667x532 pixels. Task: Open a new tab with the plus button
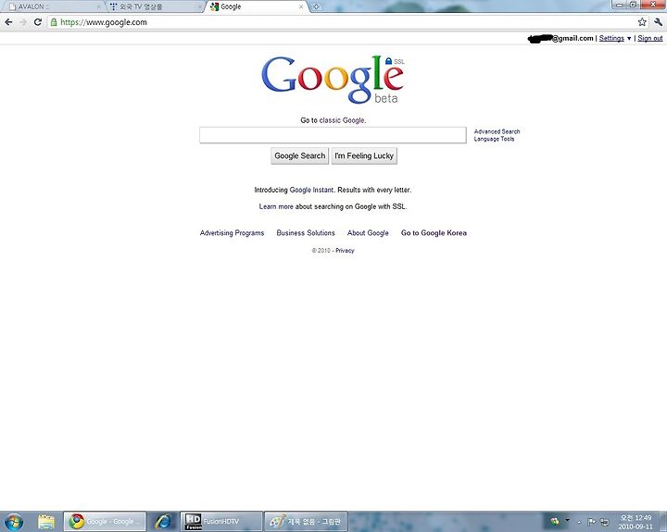[317, 6]
